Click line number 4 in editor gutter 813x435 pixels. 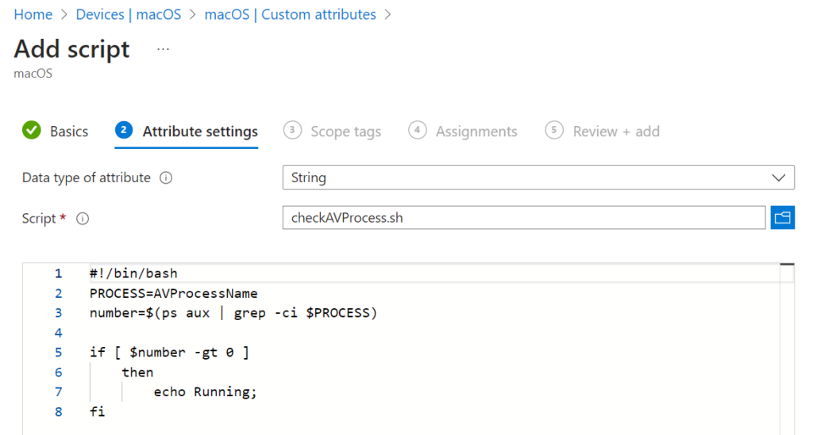(x=58, y=333)
